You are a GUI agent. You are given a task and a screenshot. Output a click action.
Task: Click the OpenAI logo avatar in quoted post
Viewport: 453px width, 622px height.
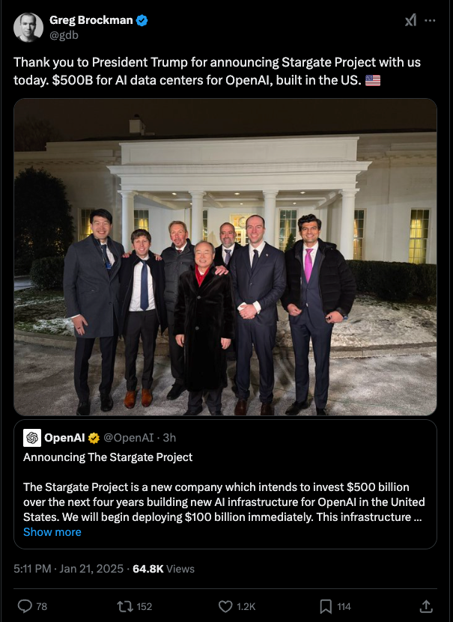[32, 438]
